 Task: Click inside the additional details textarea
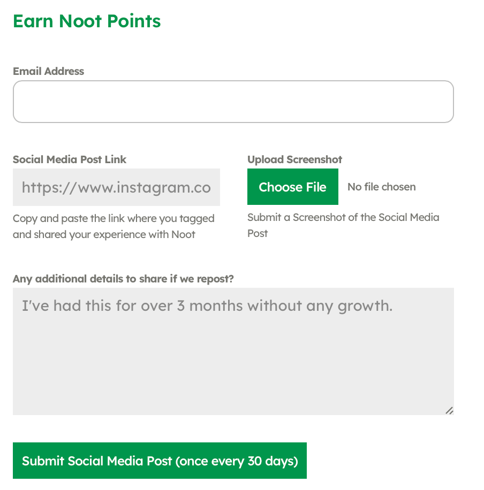click(233, 358)
